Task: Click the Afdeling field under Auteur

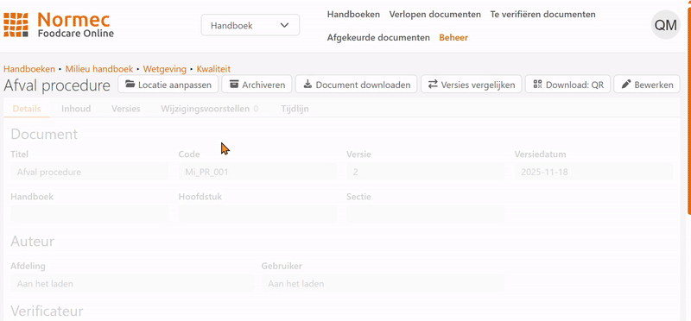Action: (132, 283)
